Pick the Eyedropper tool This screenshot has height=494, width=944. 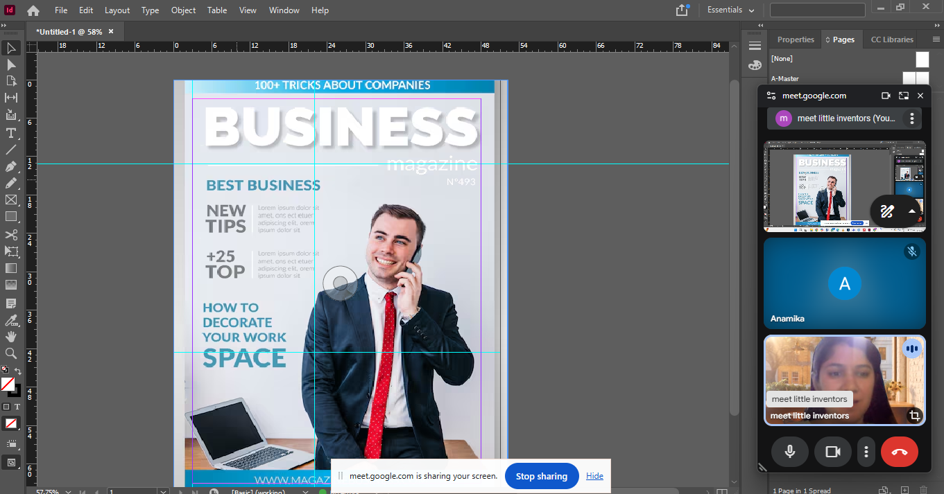click(11, 320)
